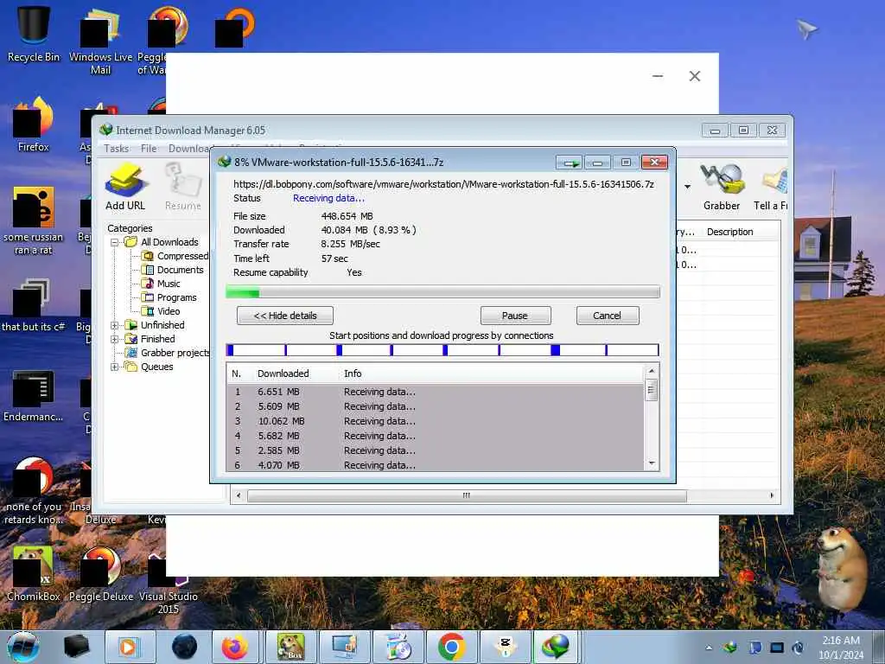The image size is (885, 664).
Task: Click the download progress bar
Action: 442,292
